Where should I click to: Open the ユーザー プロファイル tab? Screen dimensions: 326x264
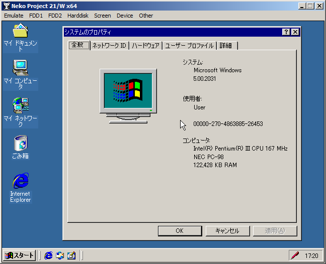click(x=189, y=46)
